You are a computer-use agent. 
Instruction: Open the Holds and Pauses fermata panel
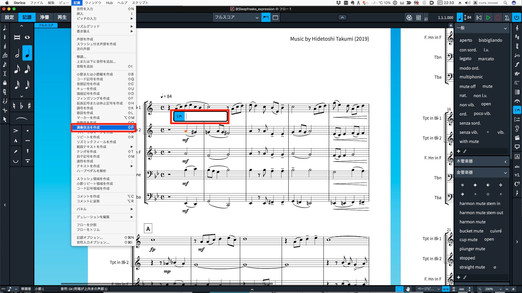(x=517, y=101)
